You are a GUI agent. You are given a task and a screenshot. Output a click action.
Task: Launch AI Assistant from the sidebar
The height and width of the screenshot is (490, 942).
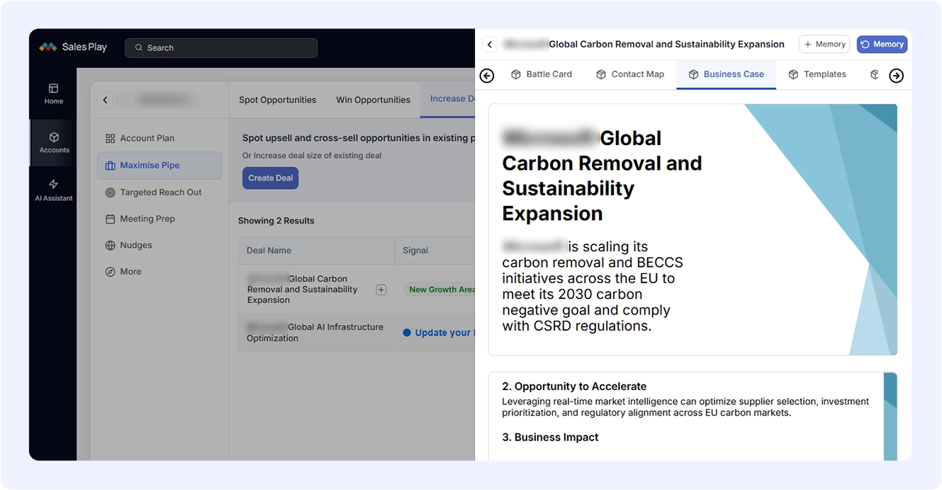click(x=54, y=190)
